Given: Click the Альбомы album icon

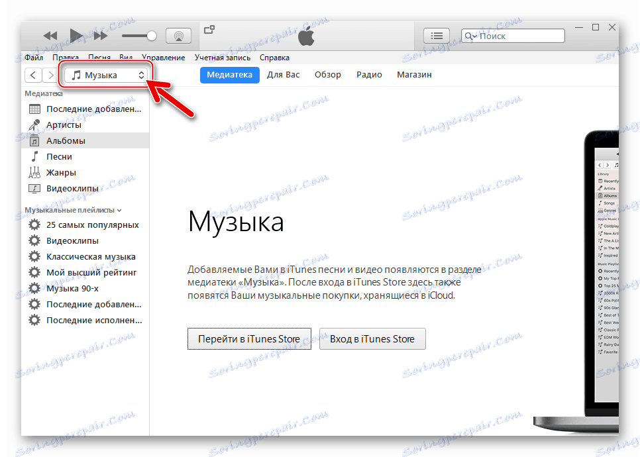Looking at the screenshot, I should (x=34, y=141).
